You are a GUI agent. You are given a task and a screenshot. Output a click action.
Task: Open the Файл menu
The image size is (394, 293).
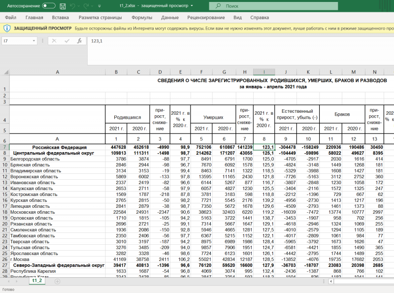[x=10, y=18]
